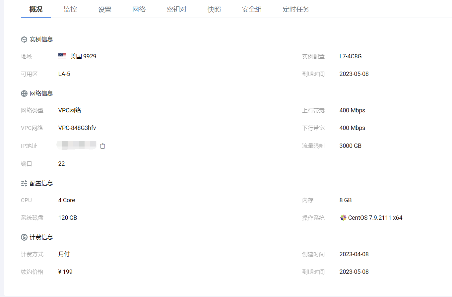The height and width of the screenshot is (297, 452).
Task: Click system disk value 120 GB
Action: point(68,218)
